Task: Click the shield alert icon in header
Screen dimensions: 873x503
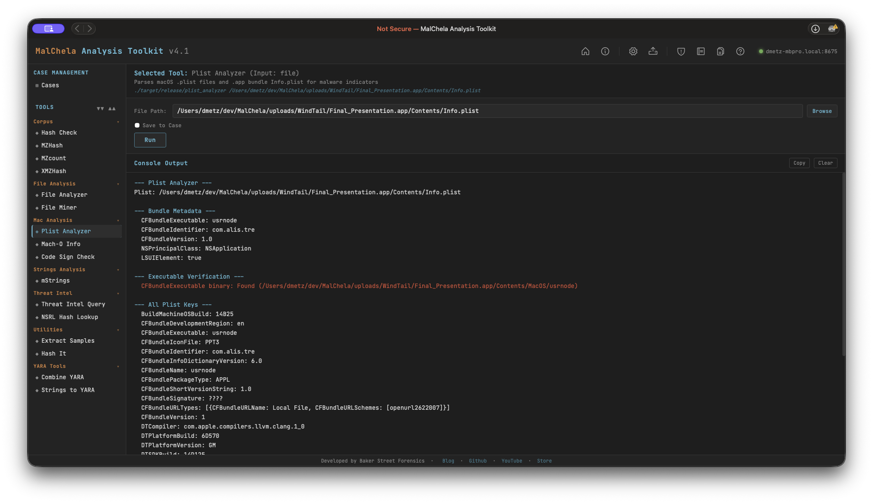Action: tap(681, 51)
